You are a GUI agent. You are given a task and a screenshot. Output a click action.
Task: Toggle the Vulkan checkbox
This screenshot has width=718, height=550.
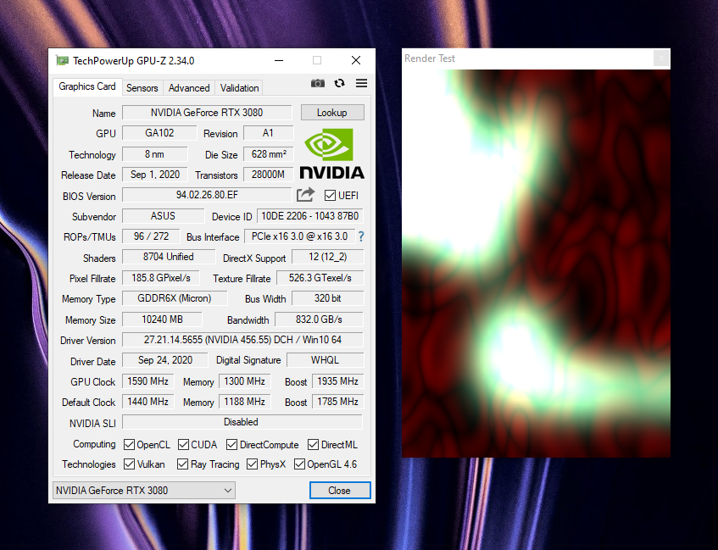pos(129,464)
